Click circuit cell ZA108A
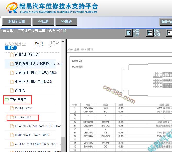This screenshot has height=152, width=172. click(88, 147)
